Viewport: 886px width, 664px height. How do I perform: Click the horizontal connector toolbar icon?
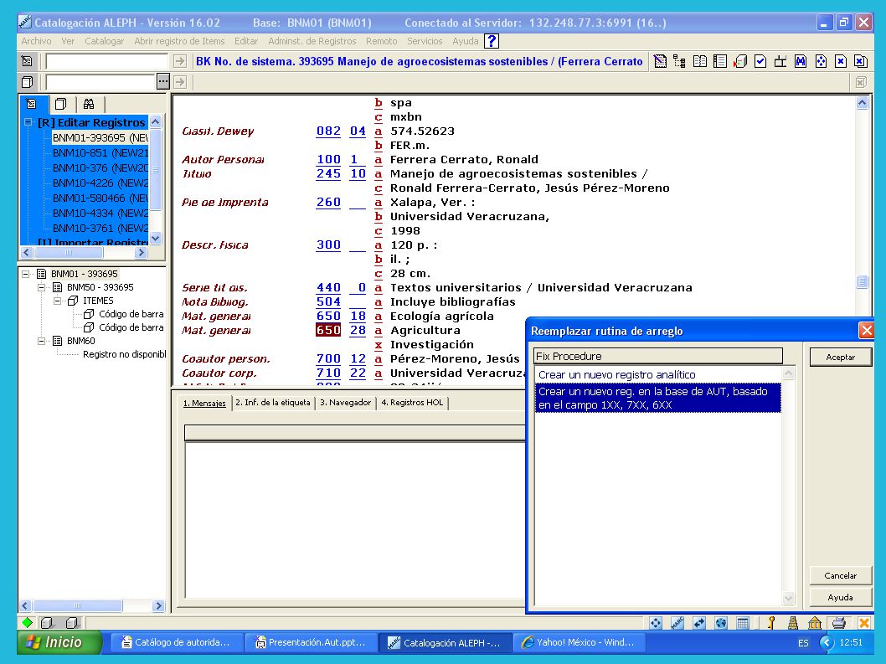[x=780, y=61]
